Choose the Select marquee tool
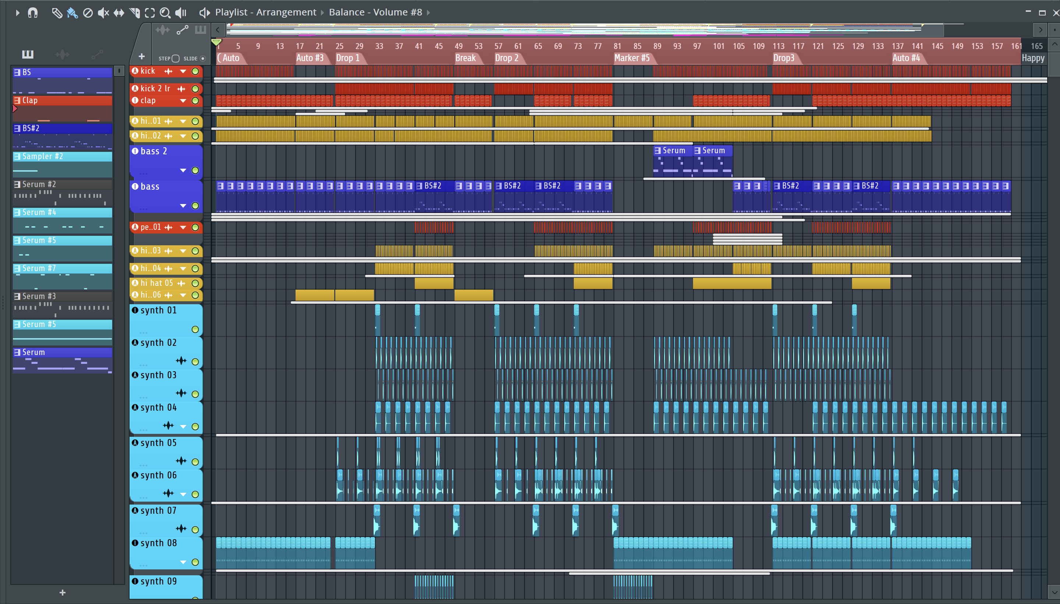Viewport: 1060px width, 604px height. [x=150, y=13]
